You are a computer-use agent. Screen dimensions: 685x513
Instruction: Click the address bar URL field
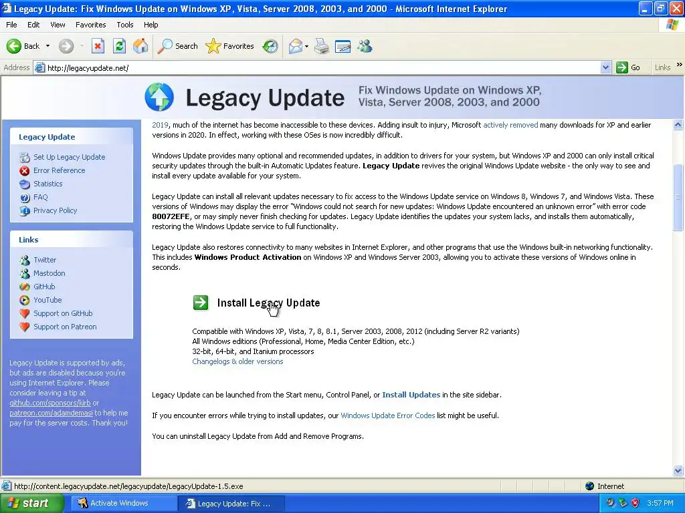[321, 67]
